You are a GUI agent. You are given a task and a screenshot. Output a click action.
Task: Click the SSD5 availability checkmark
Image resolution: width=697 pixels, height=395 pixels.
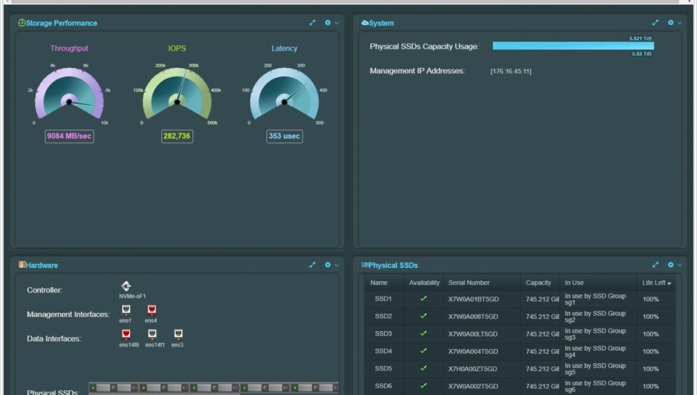pyautogui.click(x=423, y=368)
